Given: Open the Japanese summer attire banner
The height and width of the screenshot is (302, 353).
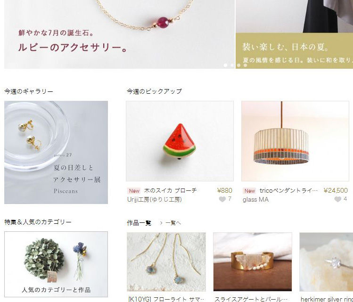Looking at the screenshot, I should (294, 34).
